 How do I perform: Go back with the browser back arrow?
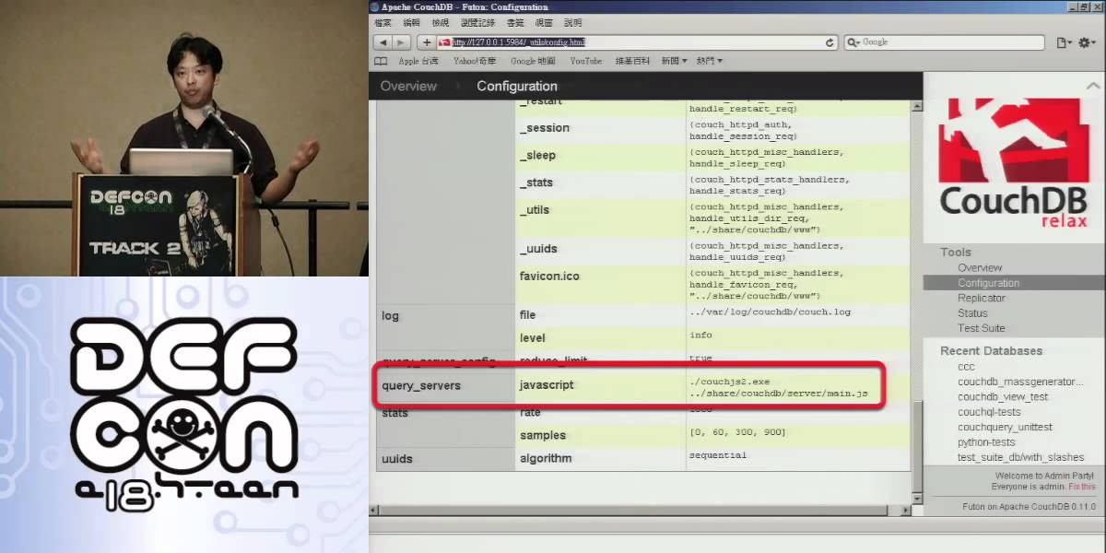click(x=383, y=42)
